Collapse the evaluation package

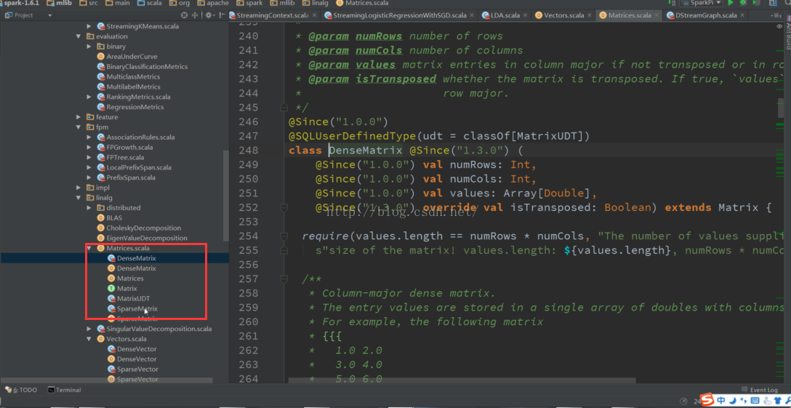(79, 36)
